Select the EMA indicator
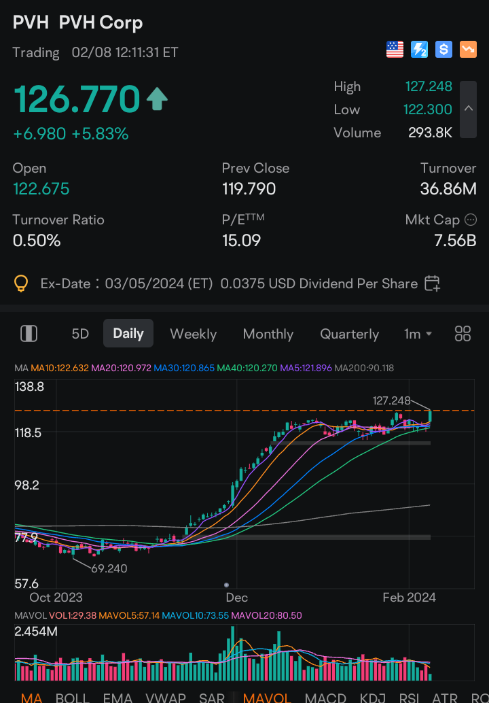The image size is (489, 703). [x=117, y=697]
